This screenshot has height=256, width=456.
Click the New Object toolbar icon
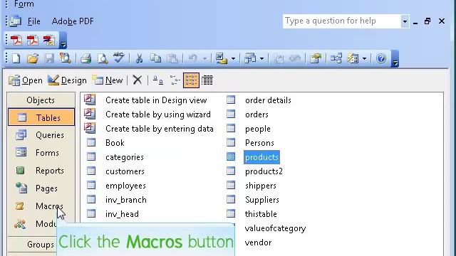coord(353,58)
